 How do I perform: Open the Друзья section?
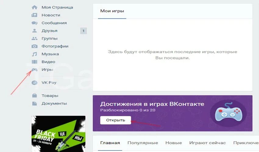coord(50,31)
